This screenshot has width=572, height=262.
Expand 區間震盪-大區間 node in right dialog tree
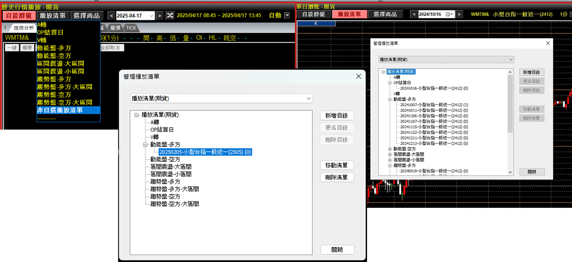390,154
